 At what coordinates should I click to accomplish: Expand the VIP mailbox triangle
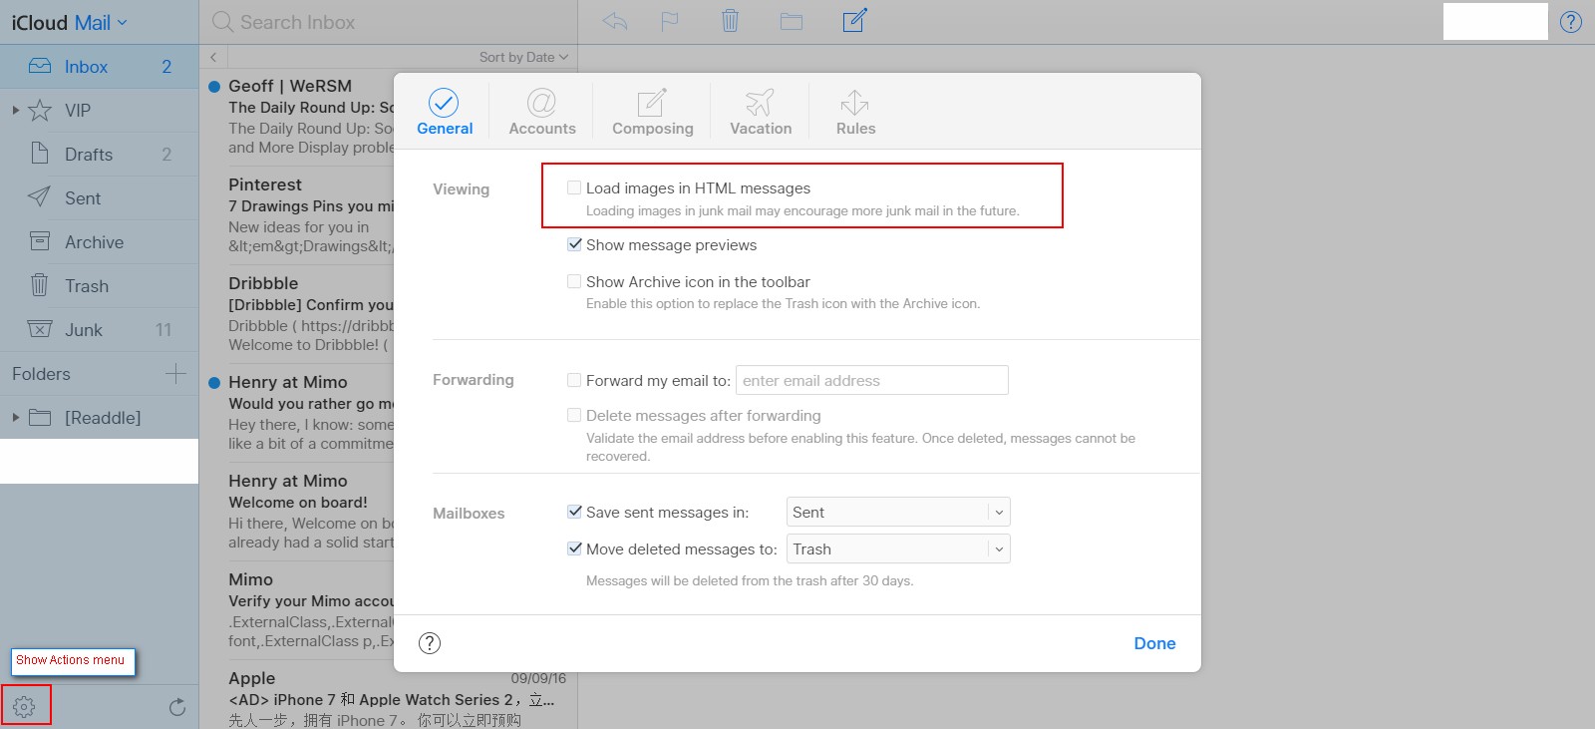coord(15,110)
